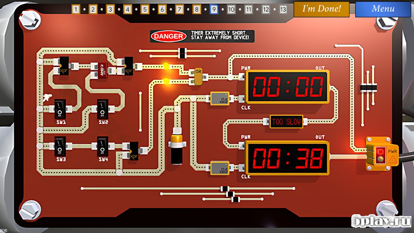Click the I'm Done! button
This screenshot has width=414, height=233.
(x=321, y=9)
